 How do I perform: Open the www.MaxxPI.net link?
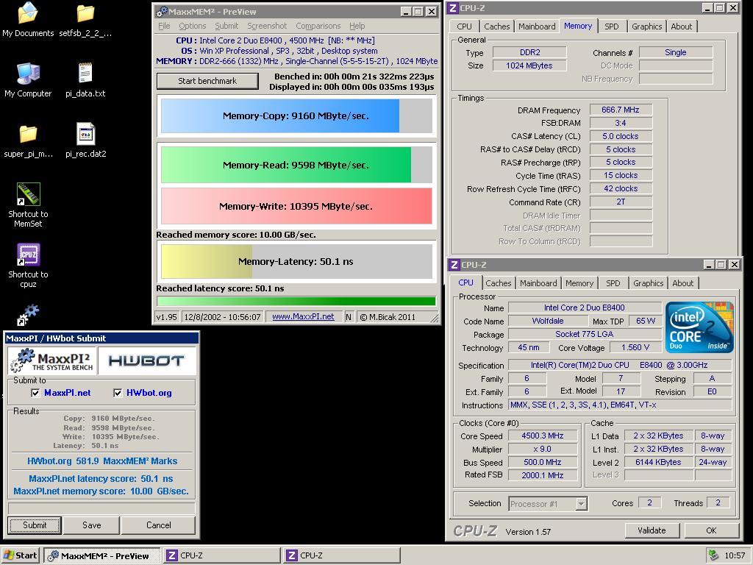click(x=303, y=316)
